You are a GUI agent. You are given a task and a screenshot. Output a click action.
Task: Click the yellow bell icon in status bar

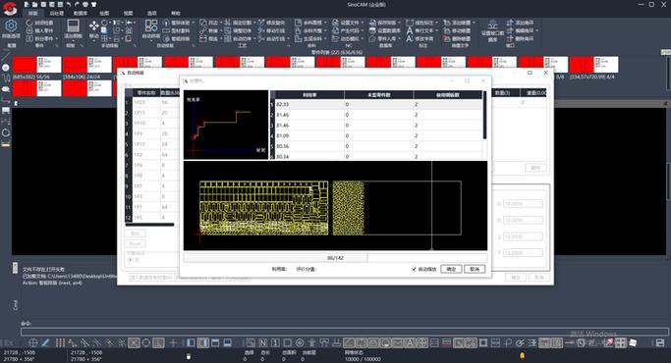click(x=522, y=355)
